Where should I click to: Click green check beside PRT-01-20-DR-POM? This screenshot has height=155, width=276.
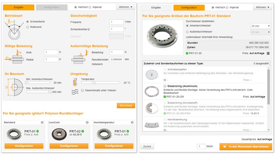pyautogui.click(x=165, y=113)
